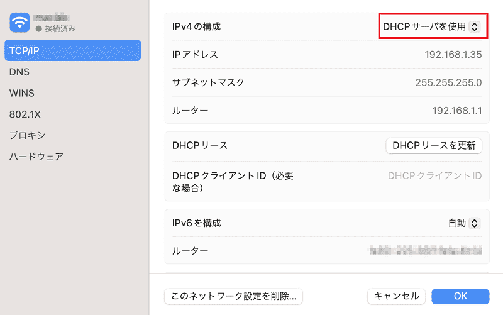
Task: Click the DHCP クライアント ID input field
Action: pos(434,176)
